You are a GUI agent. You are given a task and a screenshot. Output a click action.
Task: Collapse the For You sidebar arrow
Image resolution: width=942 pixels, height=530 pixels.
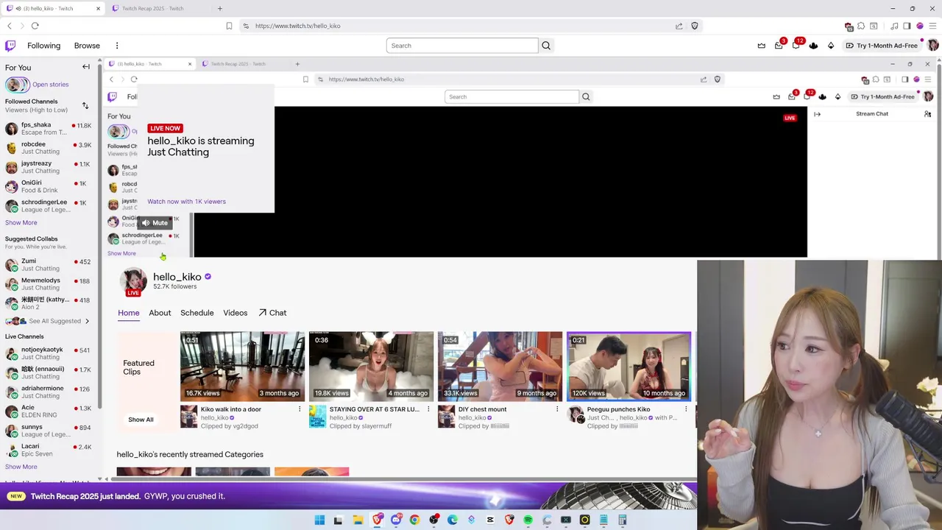pyautogui.click(x=86, y=67)
